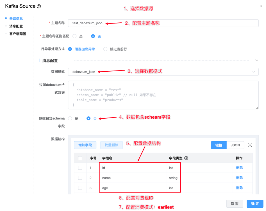Expand data structure table to fullscreen
The height and width of the screenshot is (211, 266).
pos(250,145)
